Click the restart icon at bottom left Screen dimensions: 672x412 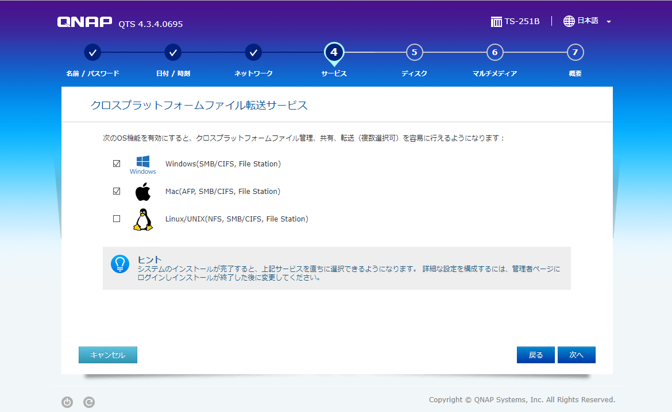[x=89, y=402]
